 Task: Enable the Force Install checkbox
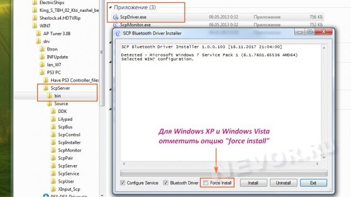pyautogui.click(x=206, y=183)
